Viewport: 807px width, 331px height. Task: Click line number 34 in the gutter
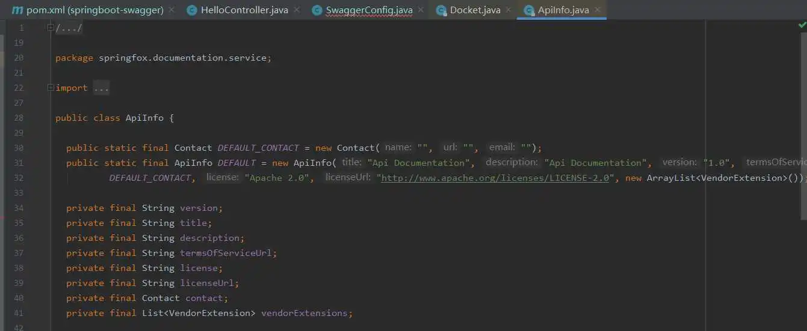click(18, 208)
